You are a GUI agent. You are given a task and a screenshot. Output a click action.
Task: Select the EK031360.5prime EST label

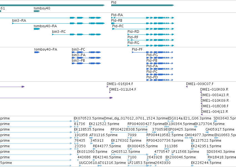[92, 152]
